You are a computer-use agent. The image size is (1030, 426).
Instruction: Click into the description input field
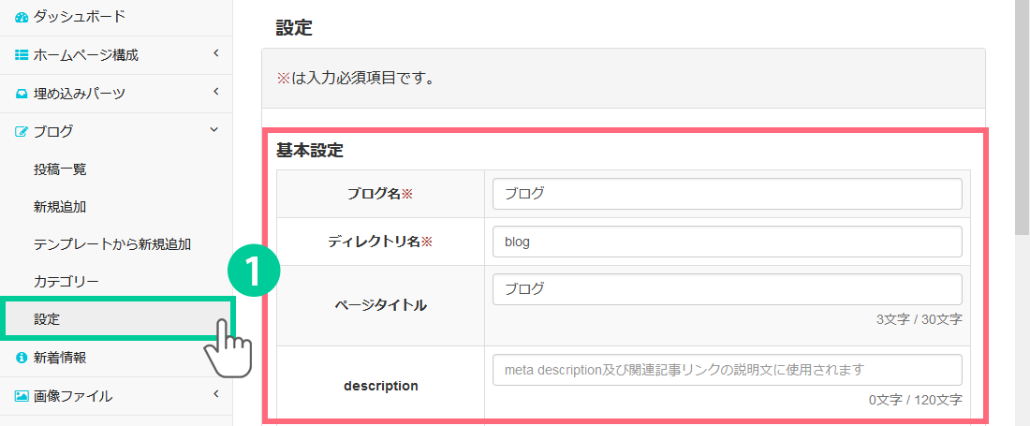[727, 370]
